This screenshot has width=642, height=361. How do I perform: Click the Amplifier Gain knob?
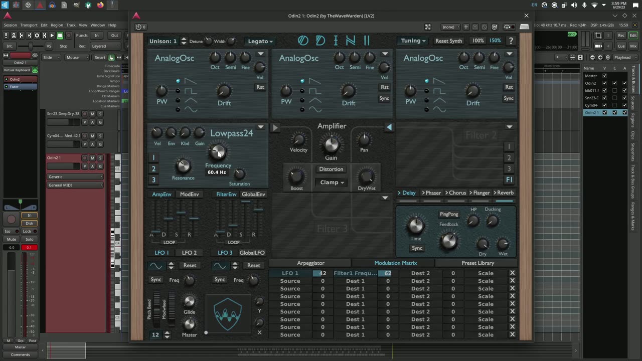(331, 144)
